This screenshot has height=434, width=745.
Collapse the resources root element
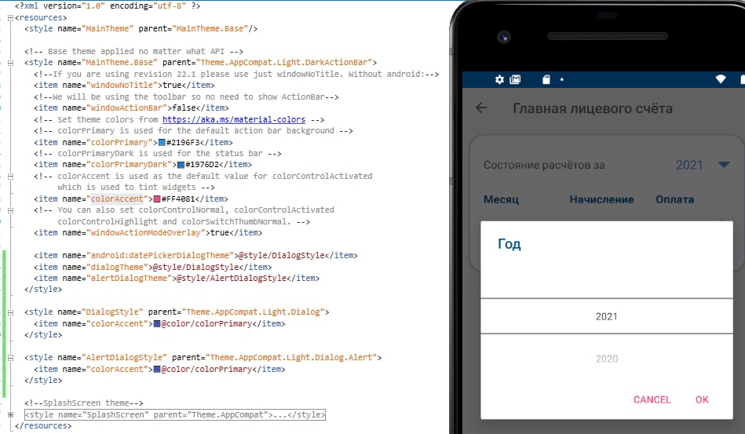click(10, 17)
